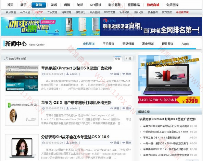This screenshot has width=203, height=161.
Task: Click the 删除 bubble icon on the Siri article
Action: click(x=124, y=143)
